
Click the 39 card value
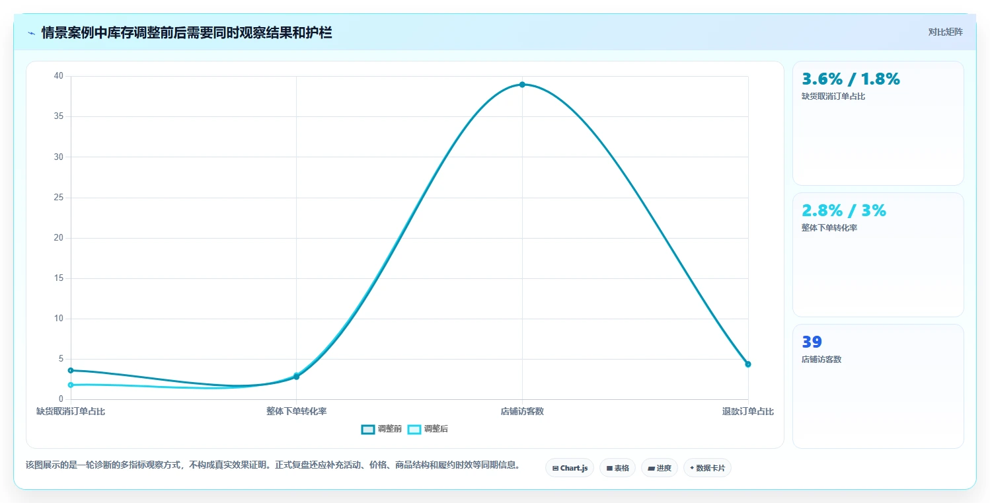point(812,342)
